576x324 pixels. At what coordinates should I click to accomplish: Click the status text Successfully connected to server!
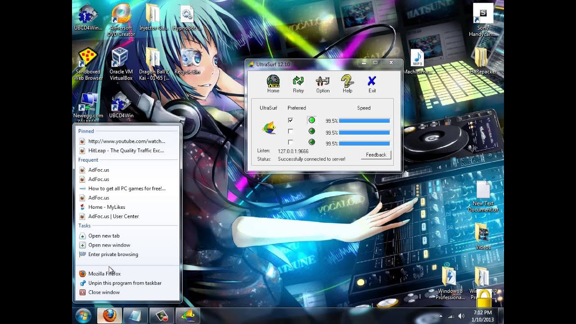(x=311, y=159)
